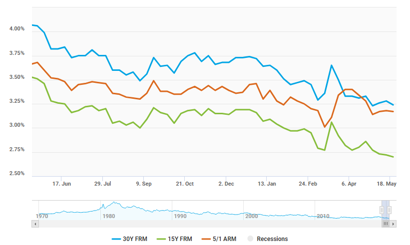
Task: Toggle the 5/1 ARM series in legend
Action: pyautogui.click(x=219, y=239)
